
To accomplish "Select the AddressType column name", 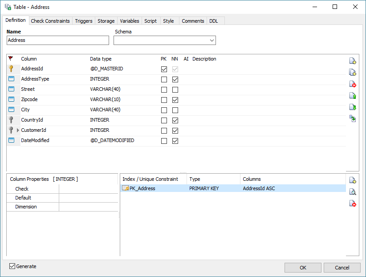I will tap(35, 79).
